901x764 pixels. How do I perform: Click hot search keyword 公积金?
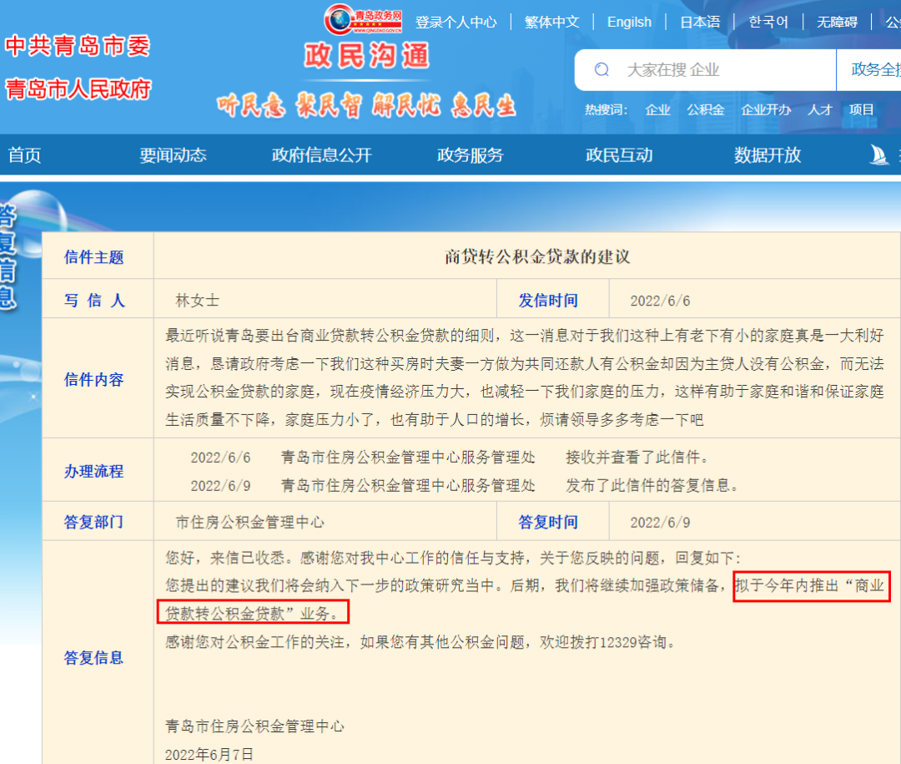tap(705, 109)
